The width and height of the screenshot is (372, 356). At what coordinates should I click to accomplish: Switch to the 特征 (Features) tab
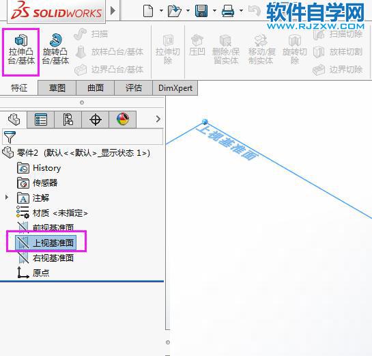tap(19, 88)
